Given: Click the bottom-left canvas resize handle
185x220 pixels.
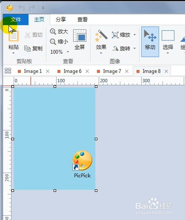Looking at the screenshot, I should [13, 191].
